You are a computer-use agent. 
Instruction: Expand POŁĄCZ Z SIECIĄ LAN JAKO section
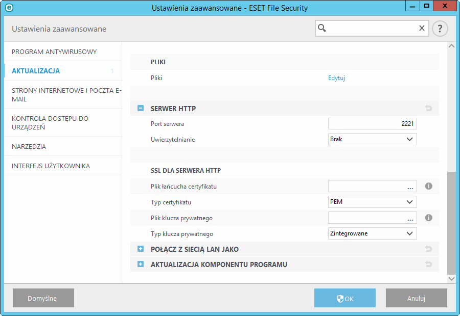tap(141, 249)
